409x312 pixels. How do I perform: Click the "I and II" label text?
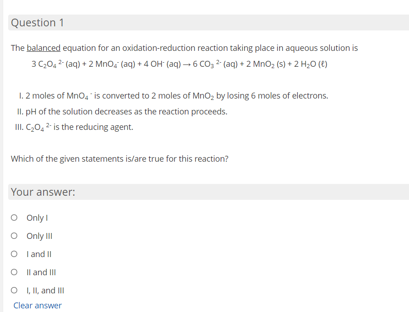click(x=39, y=254)
